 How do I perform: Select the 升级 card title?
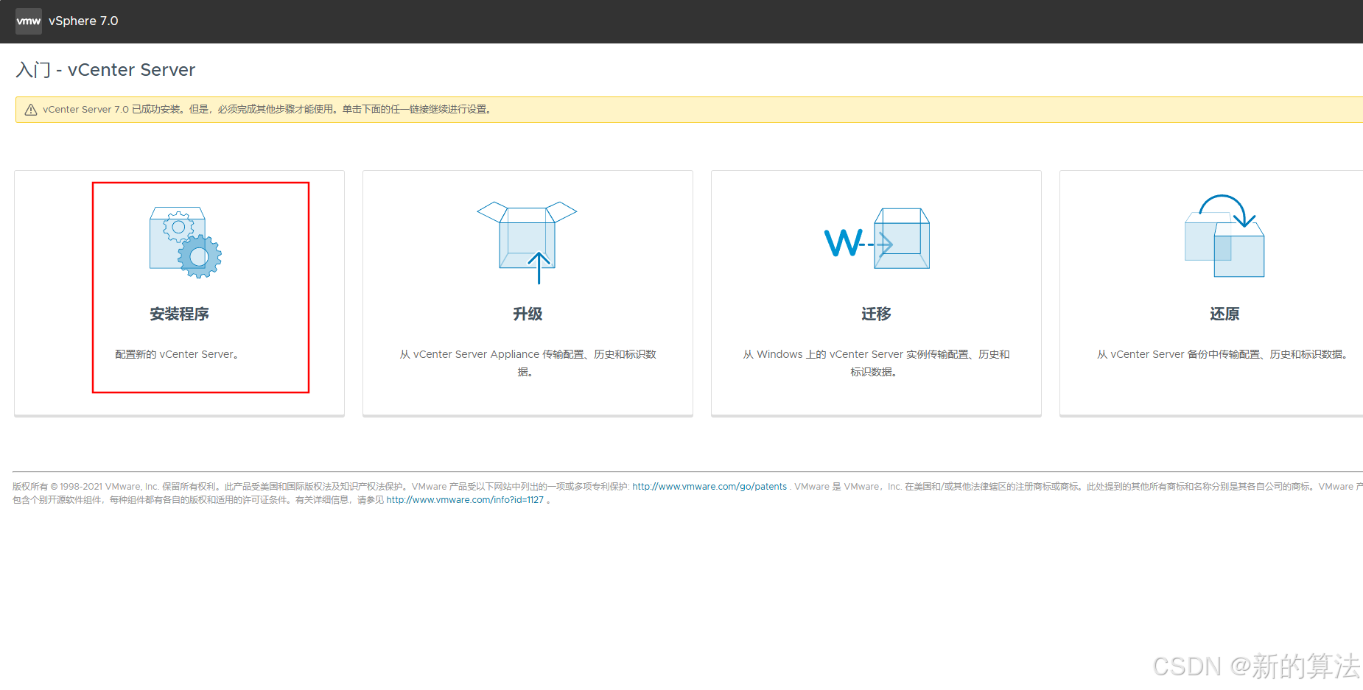pyautogui.click(x=528, y=314)
